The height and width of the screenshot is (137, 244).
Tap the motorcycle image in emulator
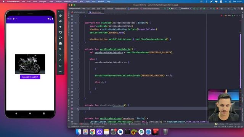coord(30,64)
